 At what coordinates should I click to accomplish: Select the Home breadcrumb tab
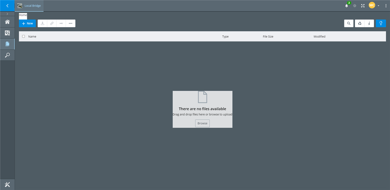point(23,15)
